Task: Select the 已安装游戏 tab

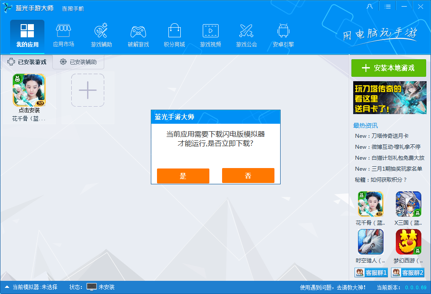Action: tap(26, 62)
